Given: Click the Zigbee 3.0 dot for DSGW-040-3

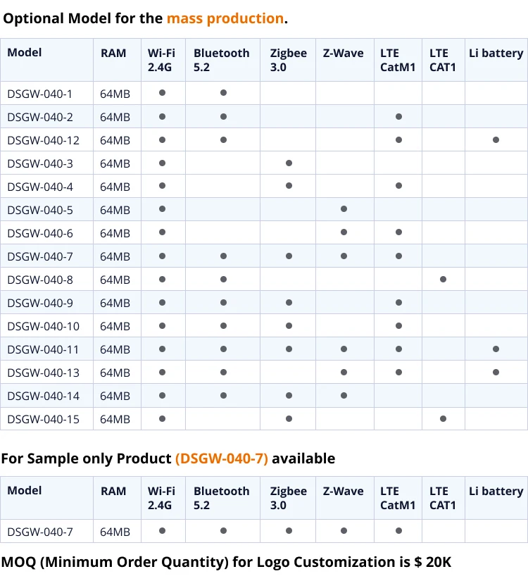Looking at the screenshot, I should point(289,163).
